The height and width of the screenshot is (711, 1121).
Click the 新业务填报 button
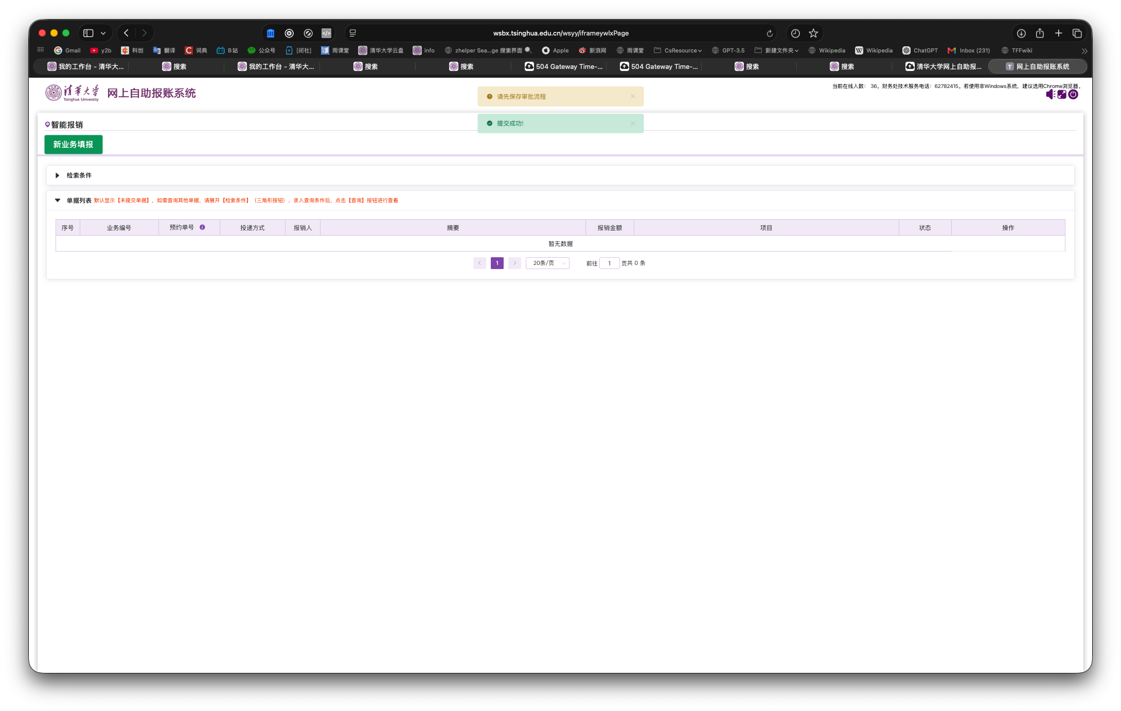pos(73,145)
